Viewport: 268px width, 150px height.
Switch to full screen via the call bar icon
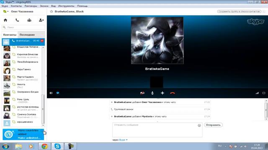tap(264, 93)
